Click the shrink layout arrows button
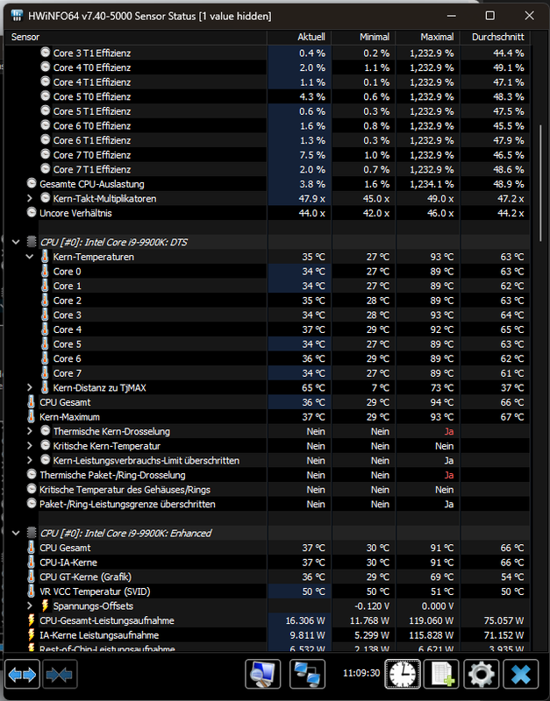This screenshot has height=701, width=550. click(x=60, y=674)
